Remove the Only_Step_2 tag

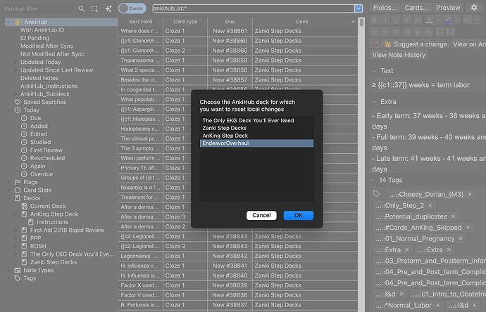pos(430,205)
